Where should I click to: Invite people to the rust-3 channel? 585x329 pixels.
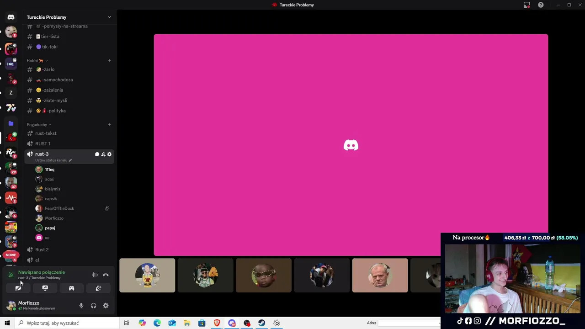pos(103,154)
